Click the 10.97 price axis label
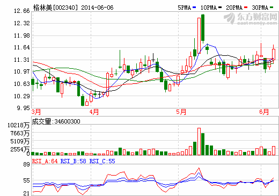Screen dimensions: 279x196 22,72
